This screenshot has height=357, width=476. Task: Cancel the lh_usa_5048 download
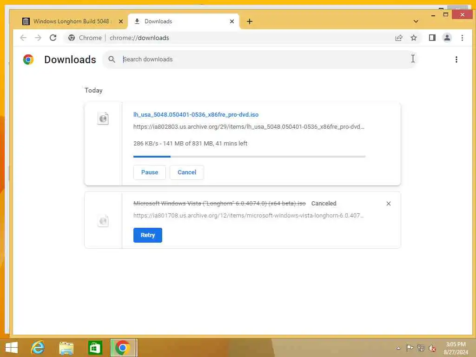(187, 172)
